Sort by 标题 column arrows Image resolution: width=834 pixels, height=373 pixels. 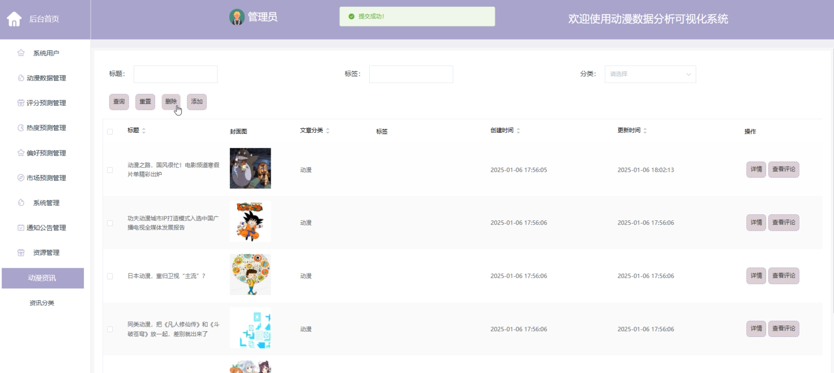click(x=144, y=131)
